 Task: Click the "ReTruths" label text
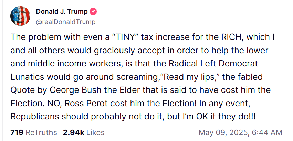click(x=41, y=133)
